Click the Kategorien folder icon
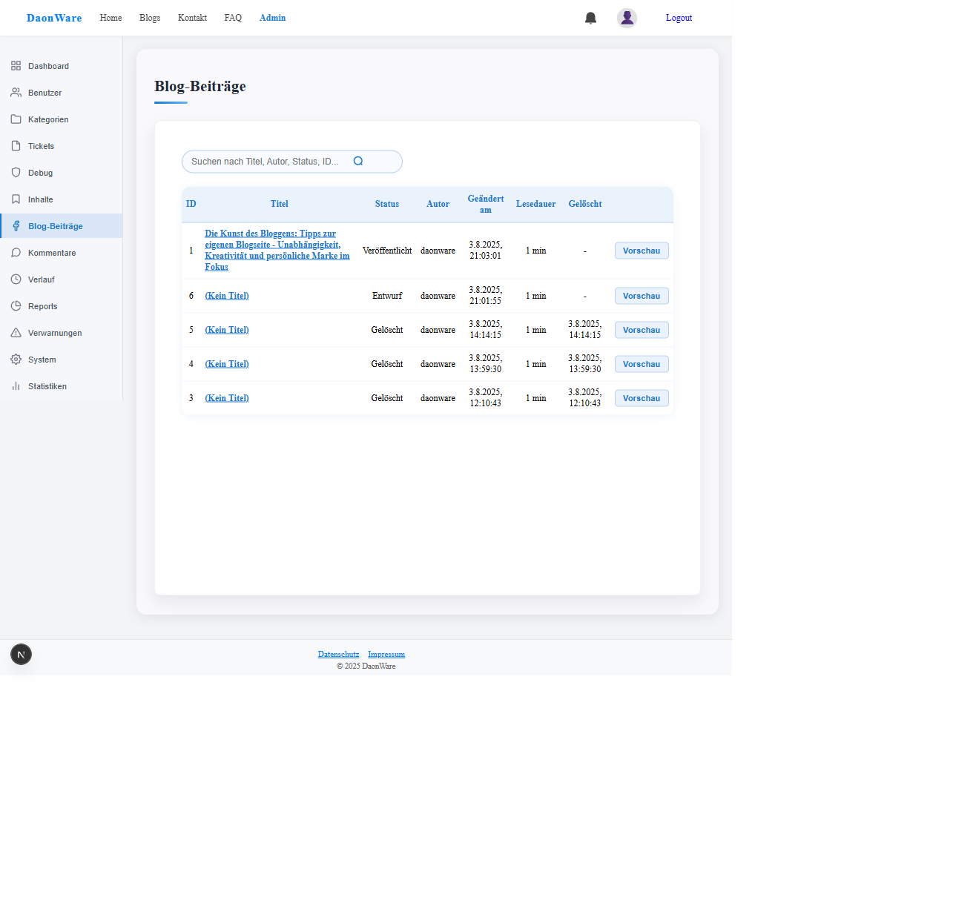976x900 pixels. (x=16, y=119)
